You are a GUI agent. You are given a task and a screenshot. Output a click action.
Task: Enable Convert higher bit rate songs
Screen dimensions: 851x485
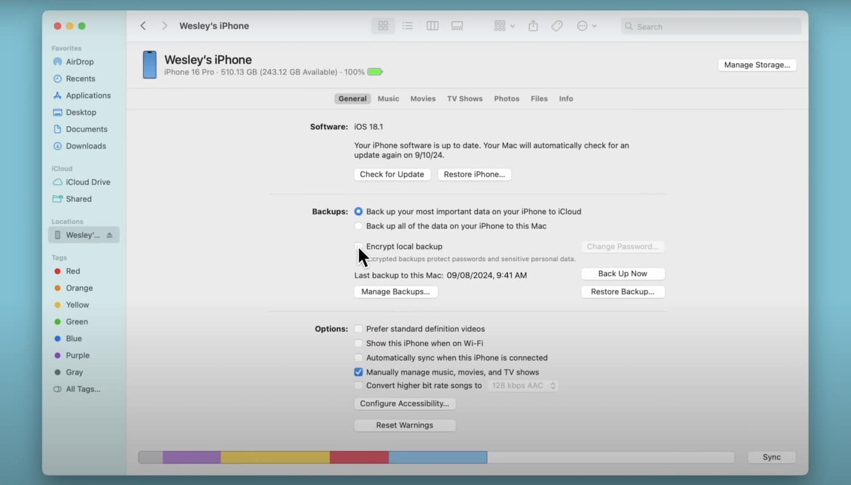pyautogui.click(x=359, y=386)
